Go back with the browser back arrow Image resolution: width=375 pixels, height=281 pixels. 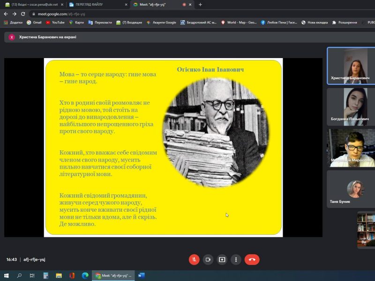point(6,14)
